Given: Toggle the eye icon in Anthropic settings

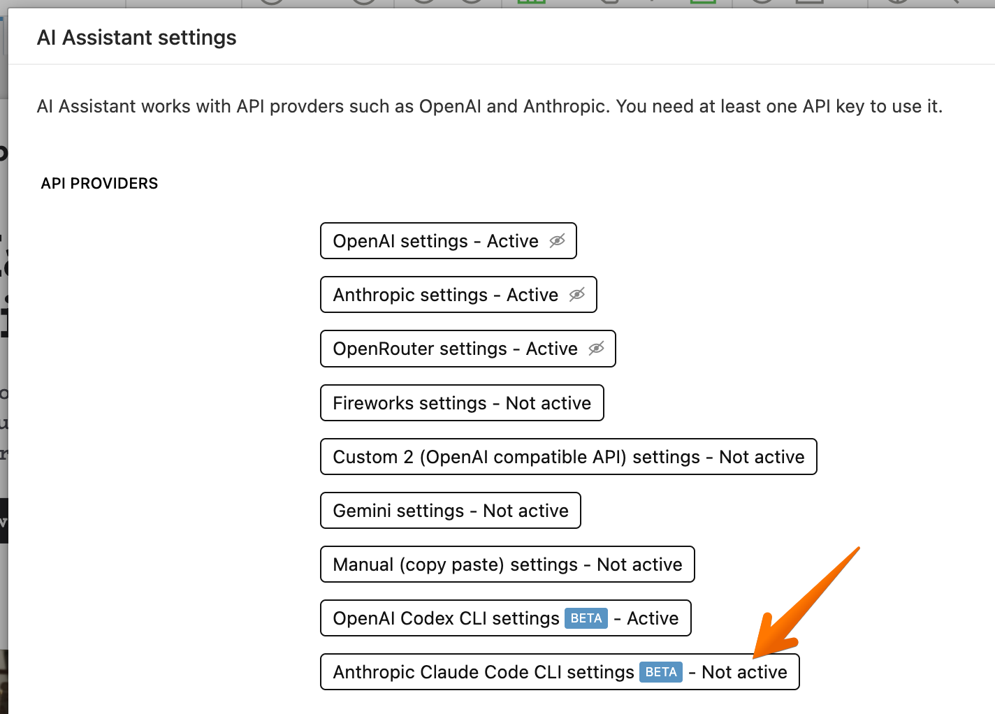Looking at the screenshot, I should (576, 295).
